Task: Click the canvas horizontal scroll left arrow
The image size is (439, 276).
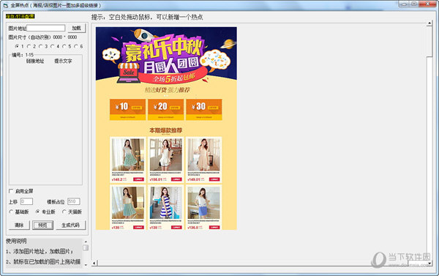Action: click(94, 263)
